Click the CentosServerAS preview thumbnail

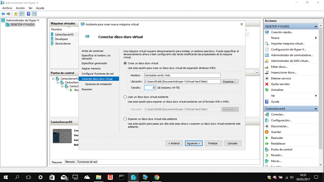[x=62, y=136]
